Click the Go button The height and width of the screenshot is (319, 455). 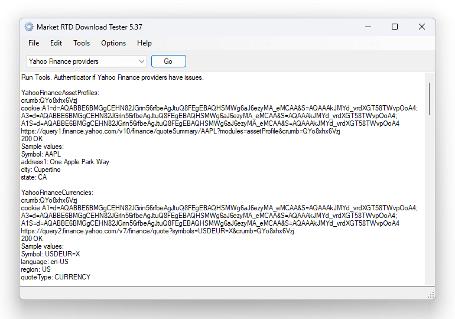[168, 61]
